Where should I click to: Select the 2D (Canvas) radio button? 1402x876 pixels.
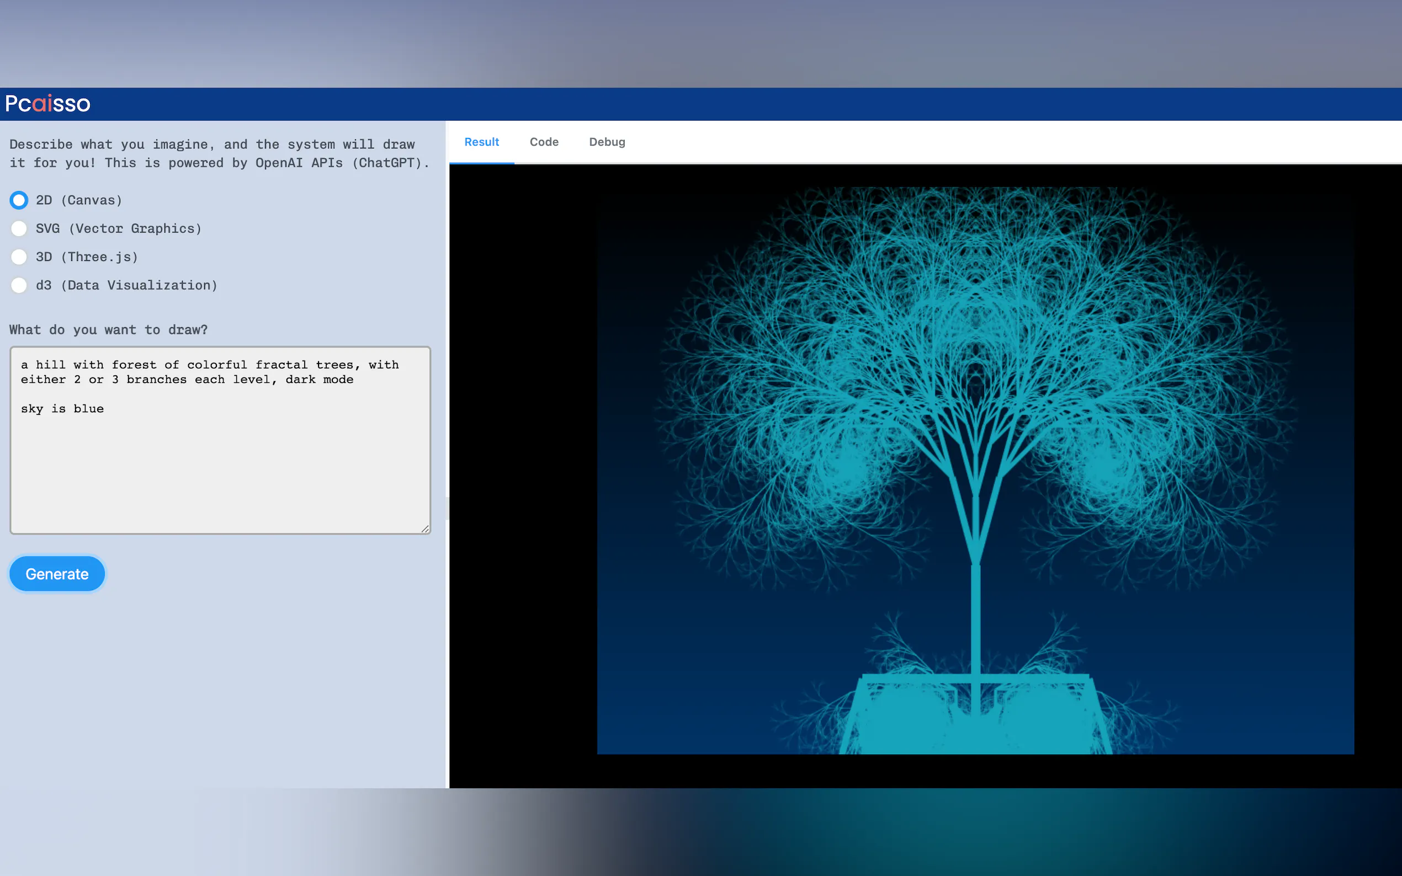(19, 200)
